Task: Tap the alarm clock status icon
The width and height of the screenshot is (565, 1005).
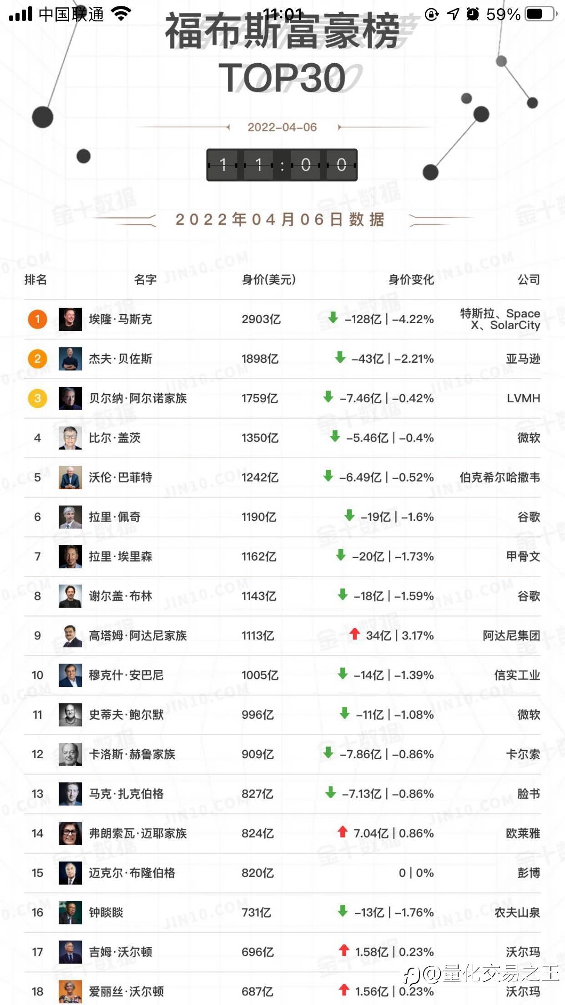Action: pos(473,14)
